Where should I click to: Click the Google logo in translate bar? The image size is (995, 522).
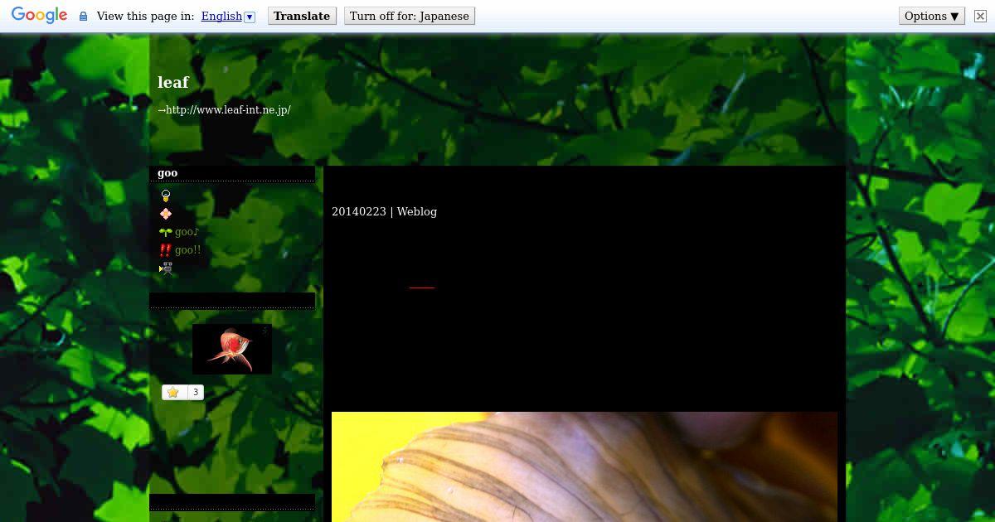40,16
